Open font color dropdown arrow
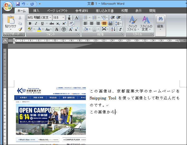This screenshot has width=187, height=145. tap(43, 29)
